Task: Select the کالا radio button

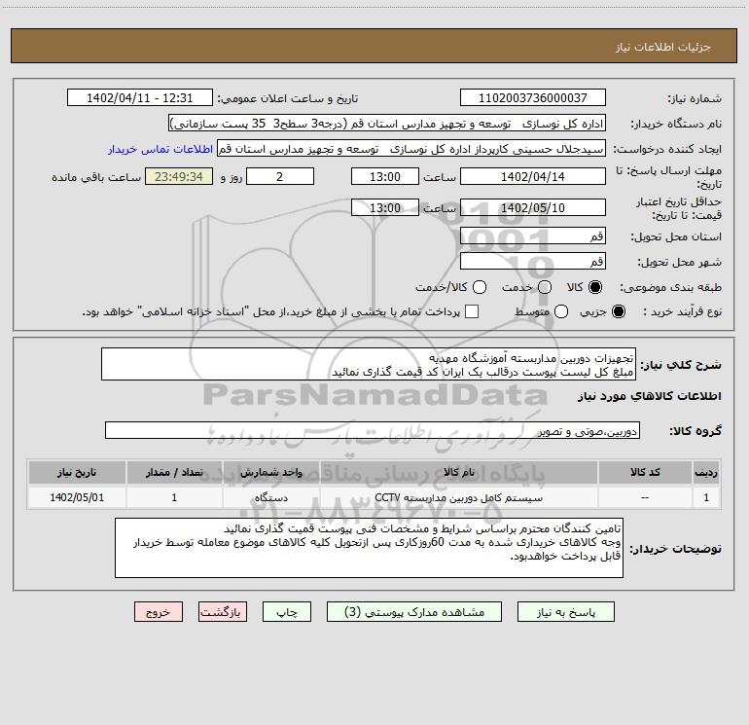Action: [x=595, y=287]
